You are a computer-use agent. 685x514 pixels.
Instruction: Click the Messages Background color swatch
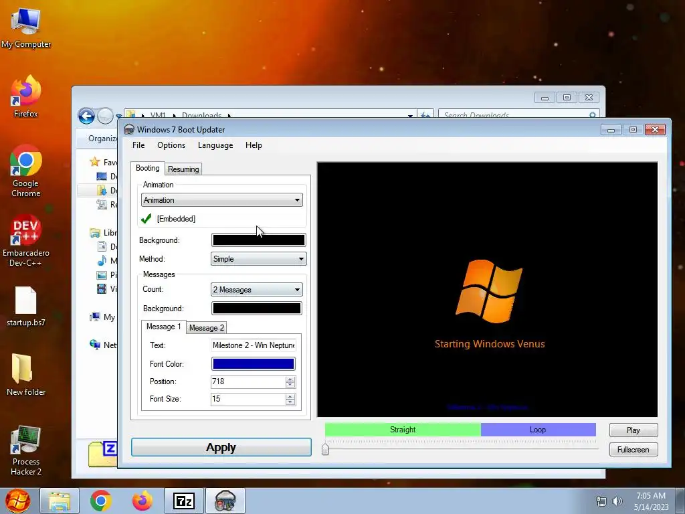[256, 308]
